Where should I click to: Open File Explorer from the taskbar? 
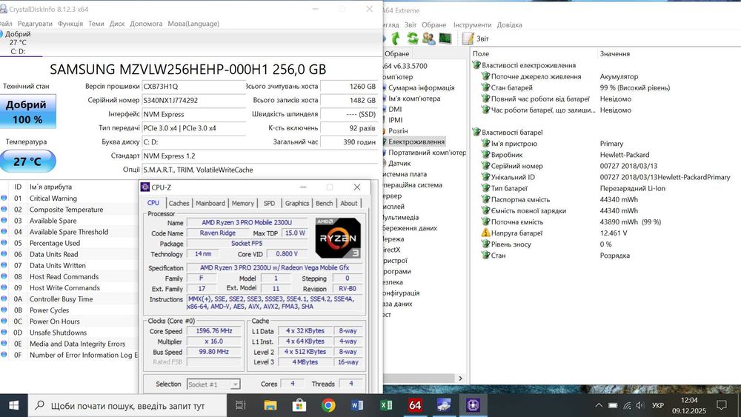pos(270,405)
